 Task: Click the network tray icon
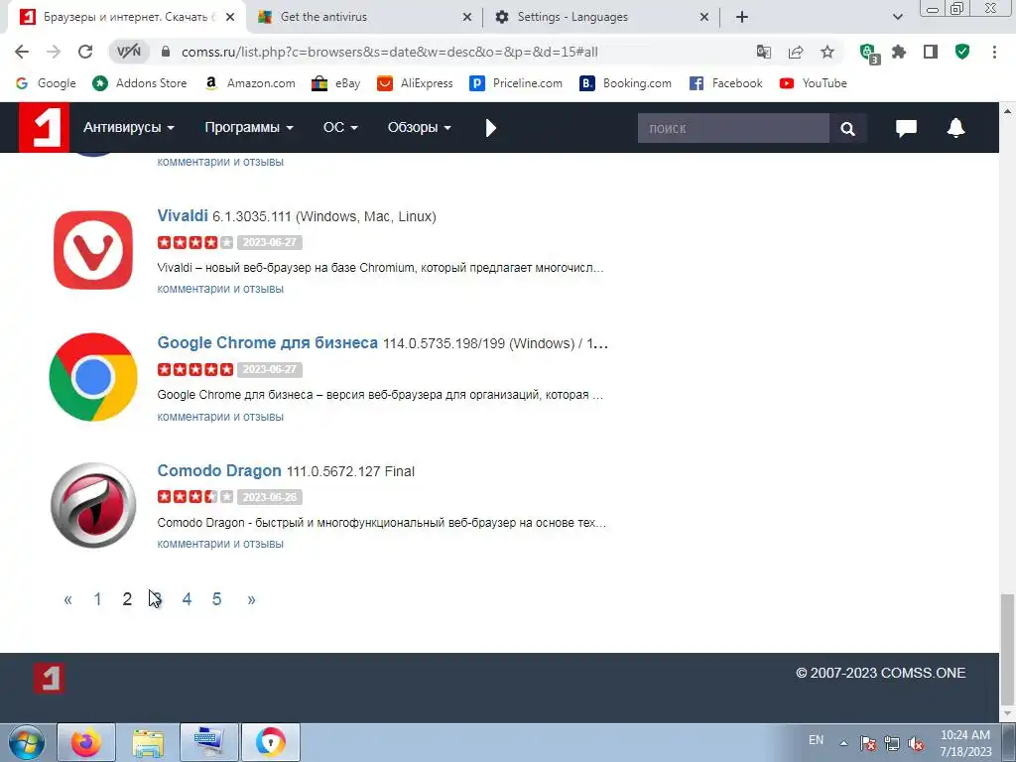point(892,744)
